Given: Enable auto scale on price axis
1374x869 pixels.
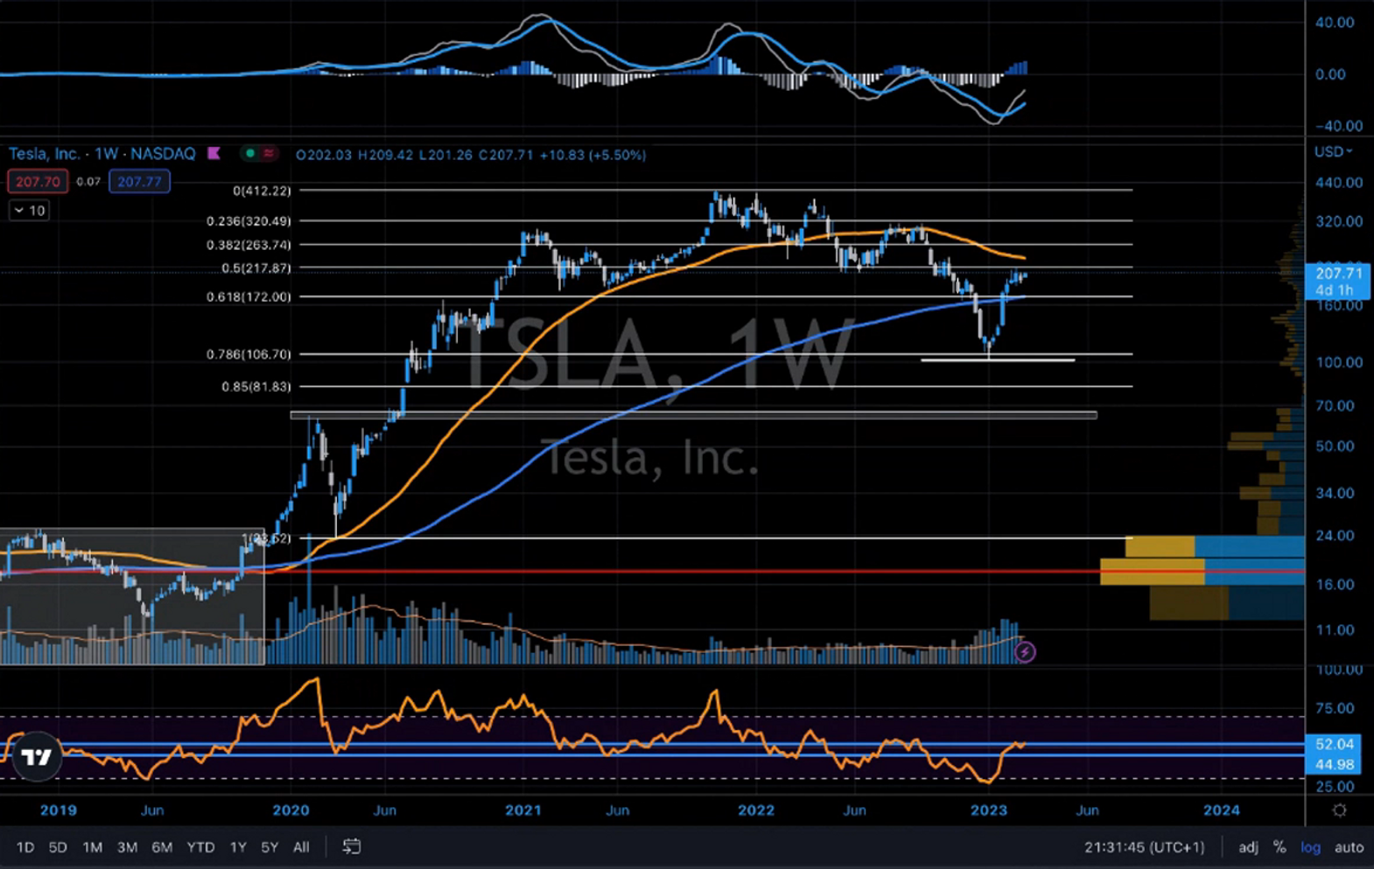Looking at the screenshot, I should [1349, 846].
